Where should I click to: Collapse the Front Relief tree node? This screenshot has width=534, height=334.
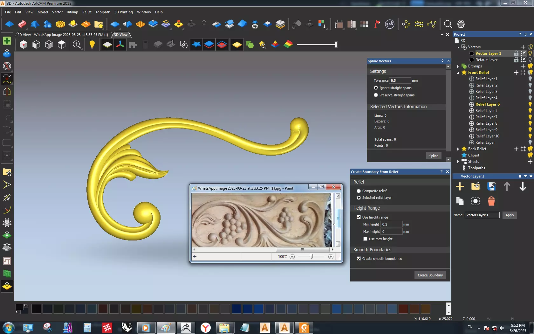point(458,73)
